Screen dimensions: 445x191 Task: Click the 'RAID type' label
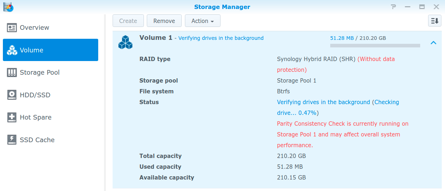pyautogui.click(x=155, y=59)
